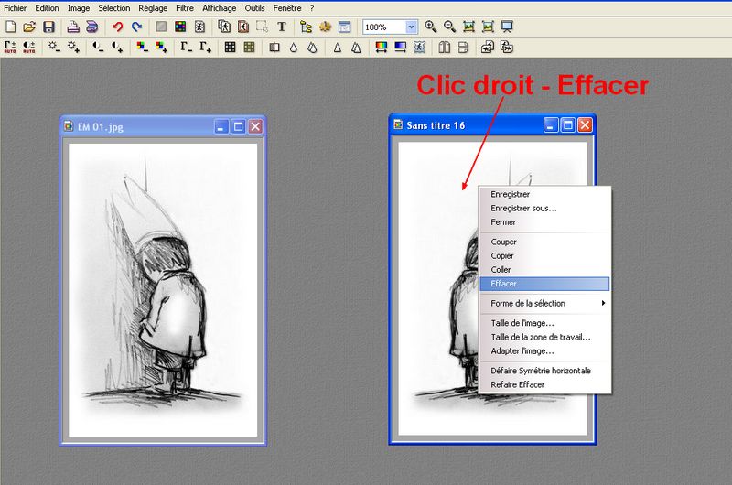This screenshot has width=732, height=485.
Task: Maximize the EM 01.jpg window
Action: pyautogui.click(x=238, y=127)
